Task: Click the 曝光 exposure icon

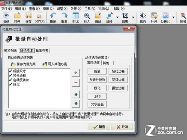Action: [143, 18]
